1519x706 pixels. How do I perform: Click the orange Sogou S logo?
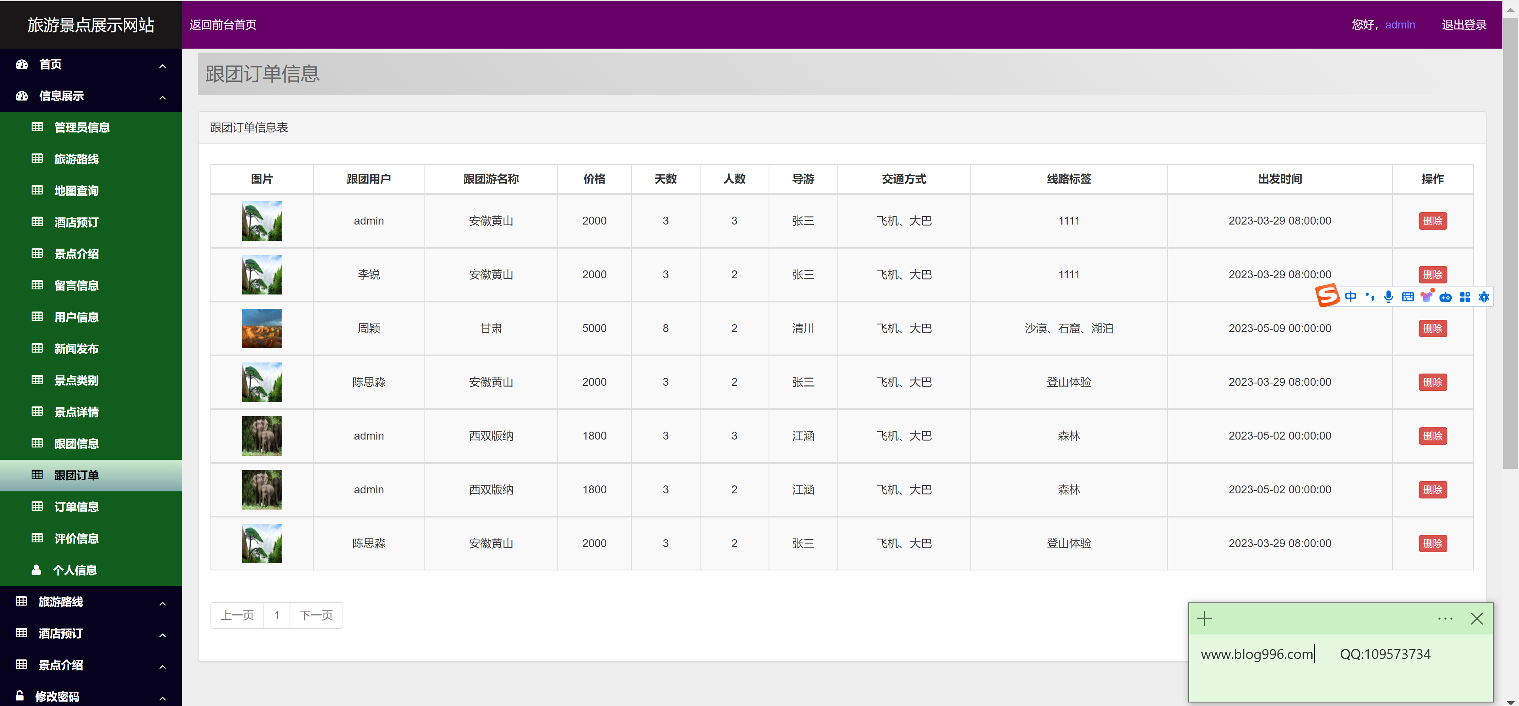tap(1328, 296)
